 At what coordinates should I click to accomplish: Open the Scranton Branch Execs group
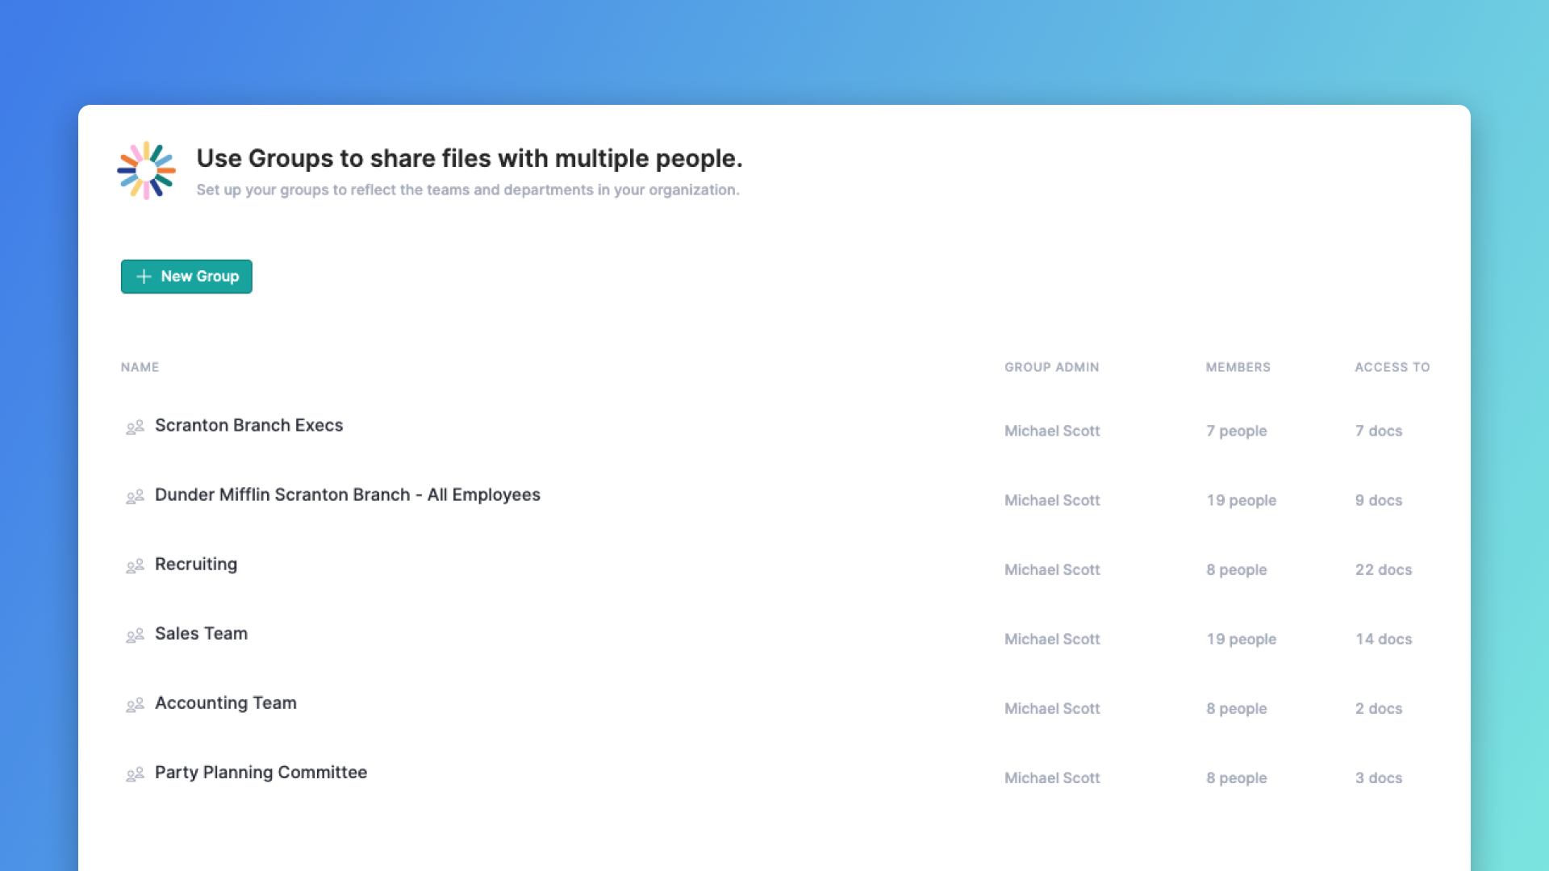[248, 425]
